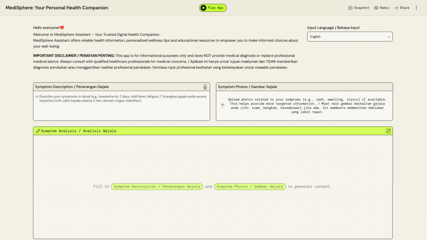The width and height of the screenshot is (427, 240).
Task: Click the arrow icon in symptom text box
Action: pyautogui.click(x=36, y=97)
